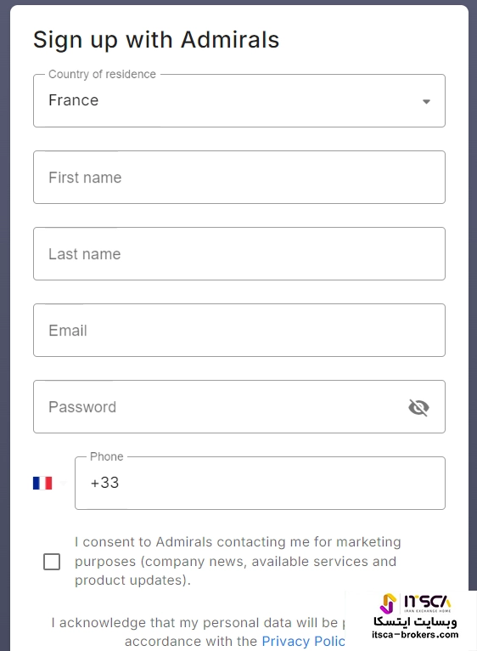Select the Phone field showing +33

pyautogui.click(x=260, y=483)
